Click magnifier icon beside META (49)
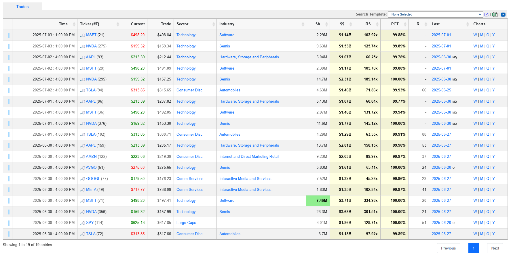This screenshot has width=511, height=259. tap(83, 190)
